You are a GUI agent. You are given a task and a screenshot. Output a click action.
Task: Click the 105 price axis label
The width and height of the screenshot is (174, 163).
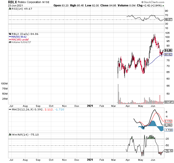[x=167, y=33]
